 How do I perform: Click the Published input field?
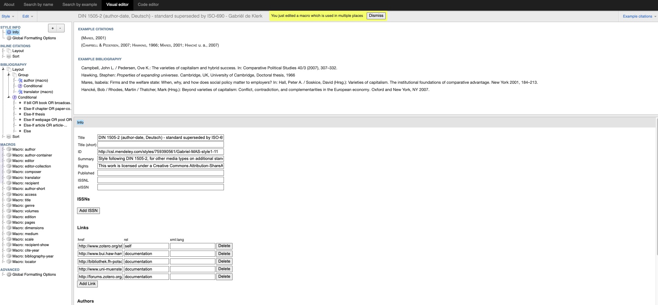161,173
